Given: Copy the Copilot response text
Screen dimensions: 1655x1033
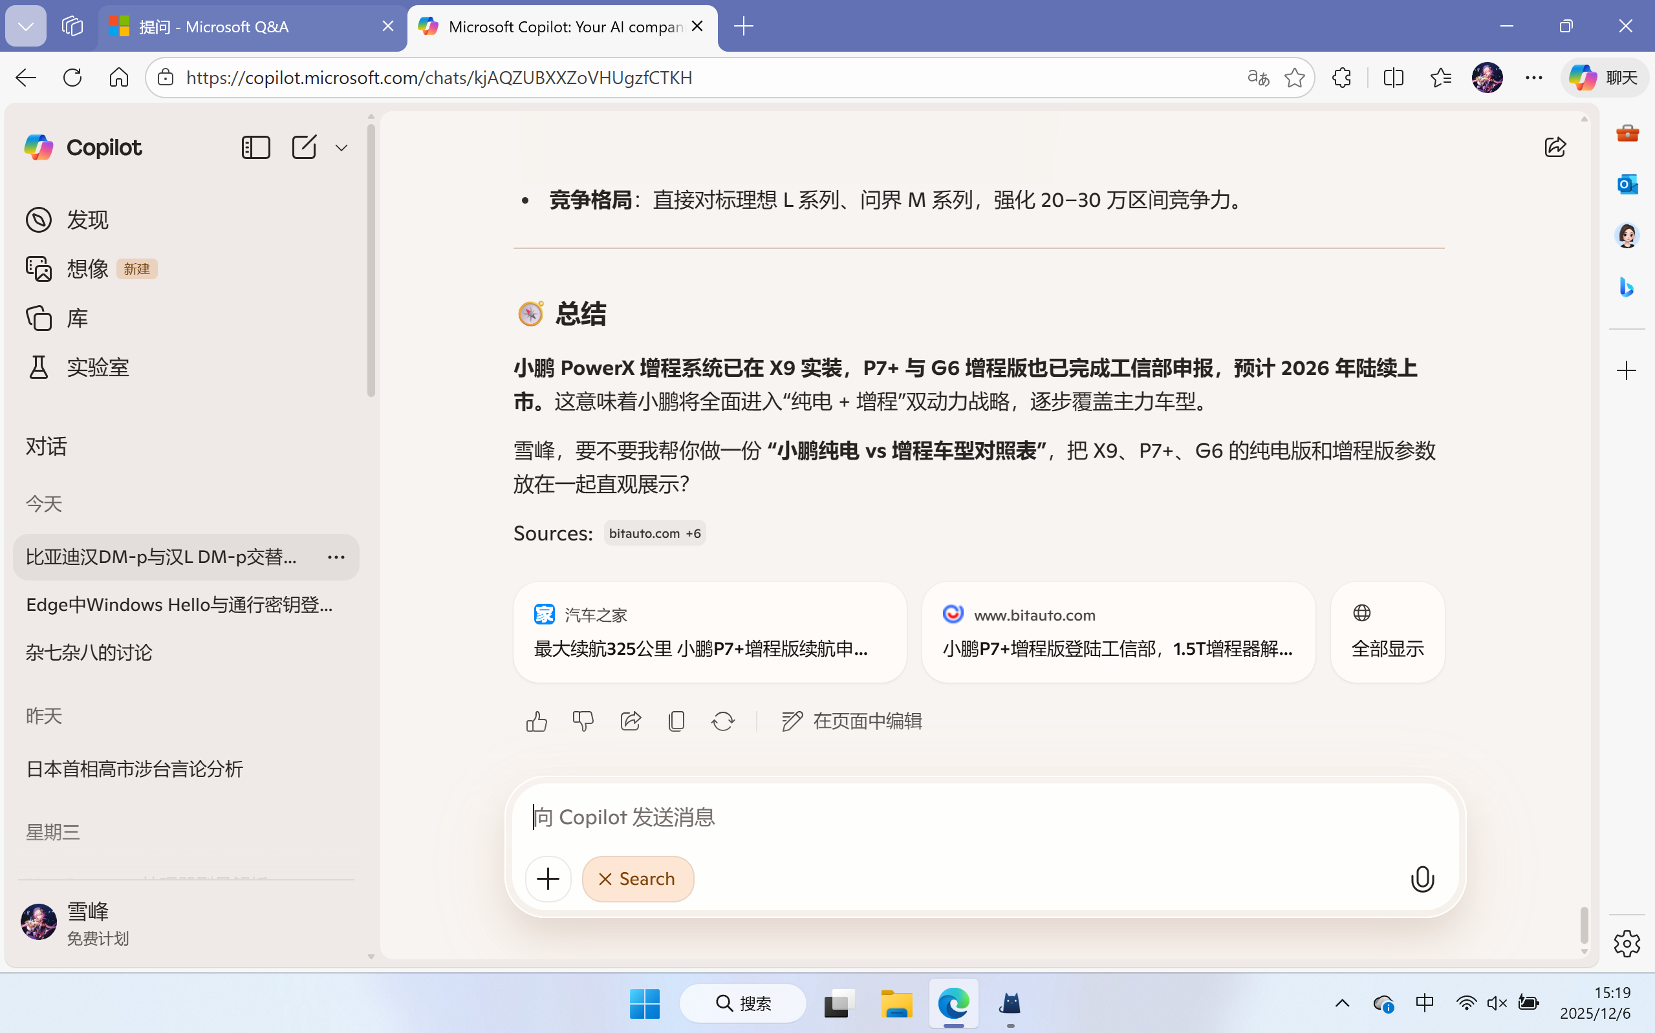Looking at the screenshot, I should [676, 721].
